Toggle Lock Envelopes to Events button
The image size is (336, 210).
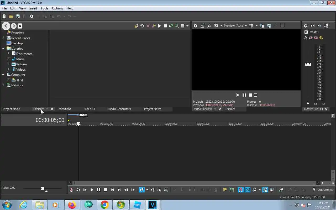click(265, 190)
